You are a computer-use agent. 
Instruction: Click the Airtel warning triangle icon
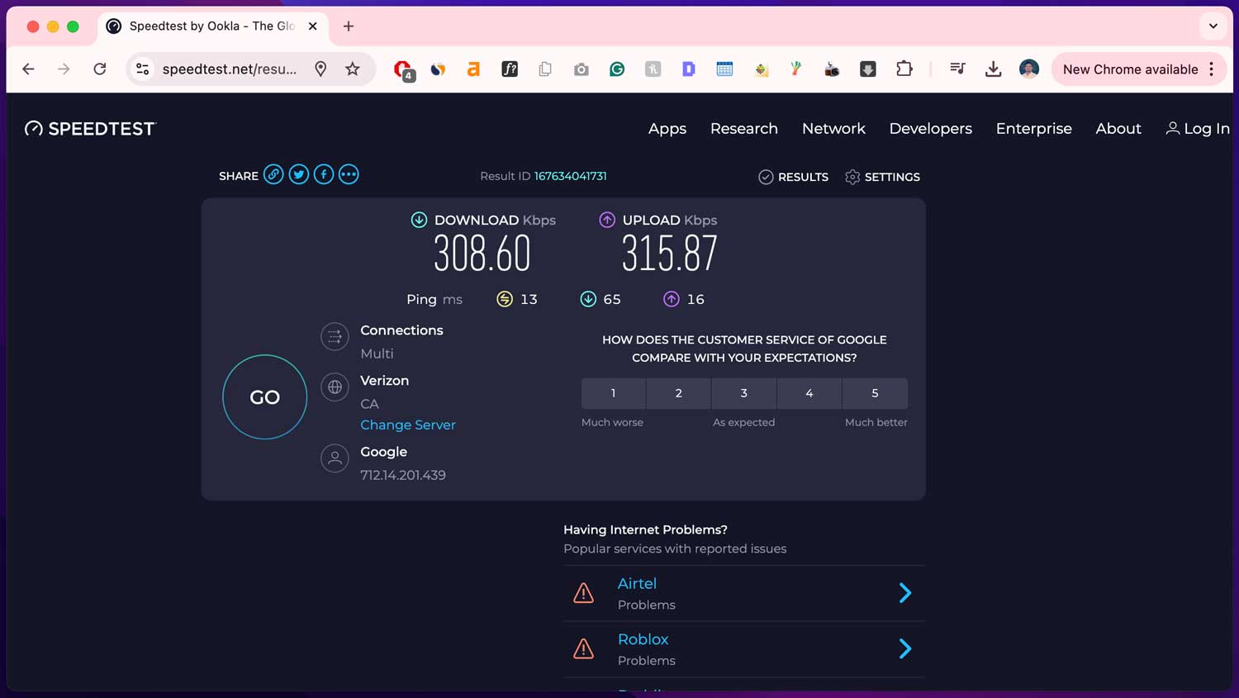pos(584,592)
